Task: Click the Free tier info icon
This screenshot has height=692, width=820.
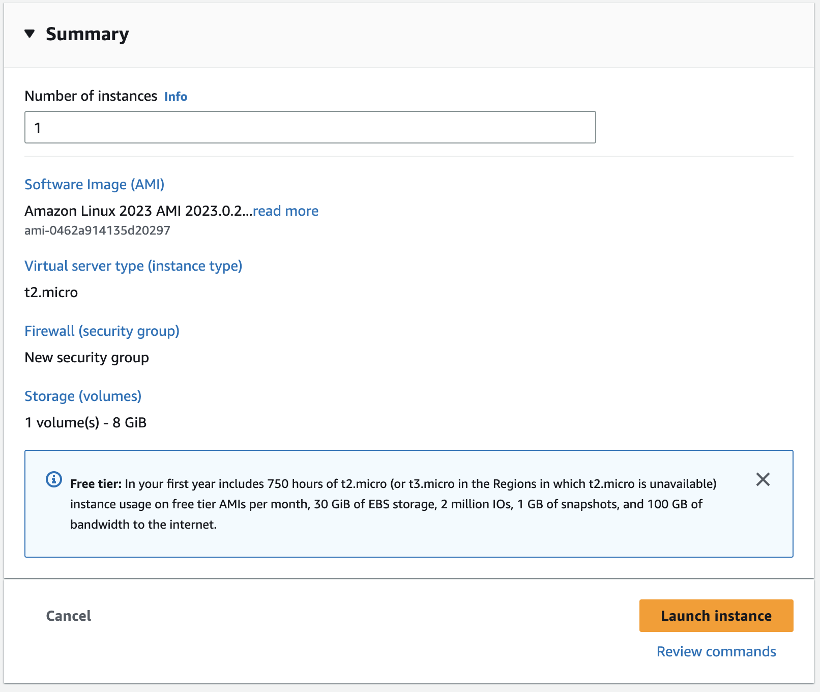Action: click(54, 479)
